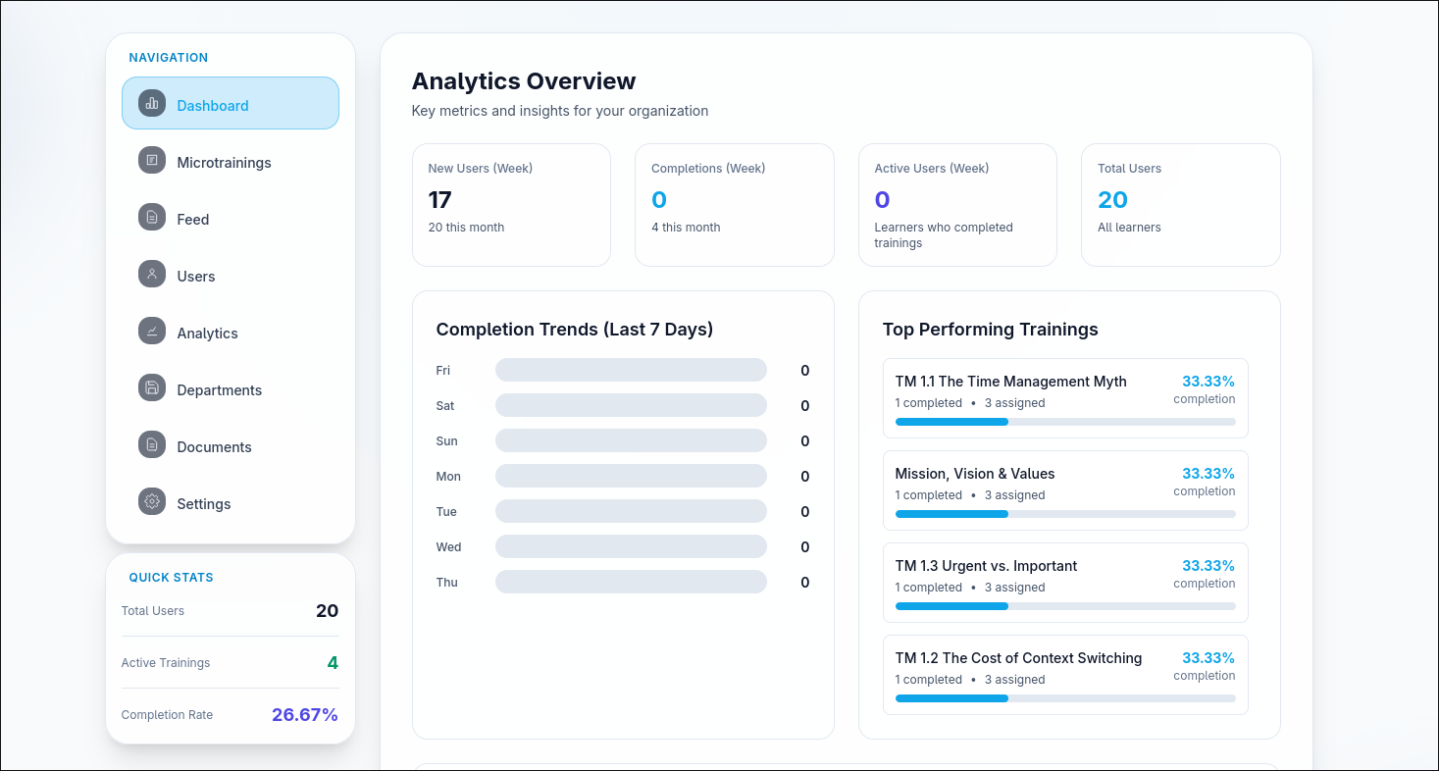The height and width of the screenshot is (771, 1439).
Task: Open TM 1.1 The Time Management Myth
Action: pyautogui.click(x=1010, y=382)
